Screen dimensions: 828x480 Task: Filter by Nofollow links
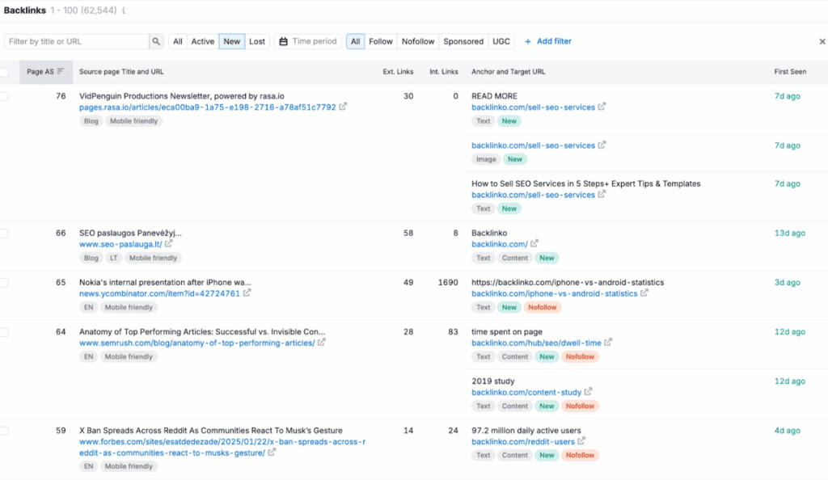pos(418,41)
